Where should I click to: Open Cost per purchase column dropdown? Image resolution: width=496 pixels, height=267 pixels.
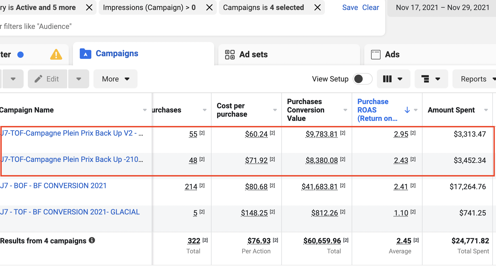pyautogui.click(x=275, y=110)
